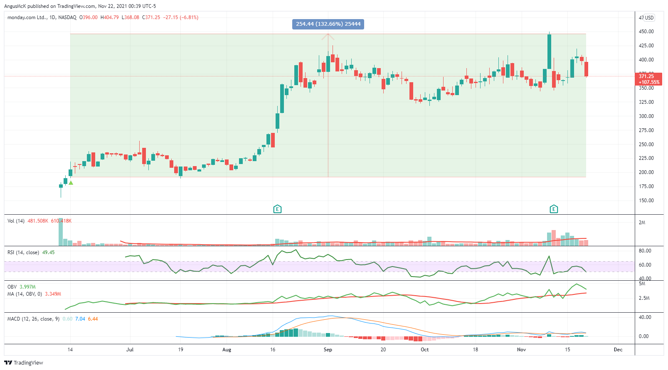Click the 300.00 price axis label
Viewport: 668px width, 370px height.
coord(646,116)
